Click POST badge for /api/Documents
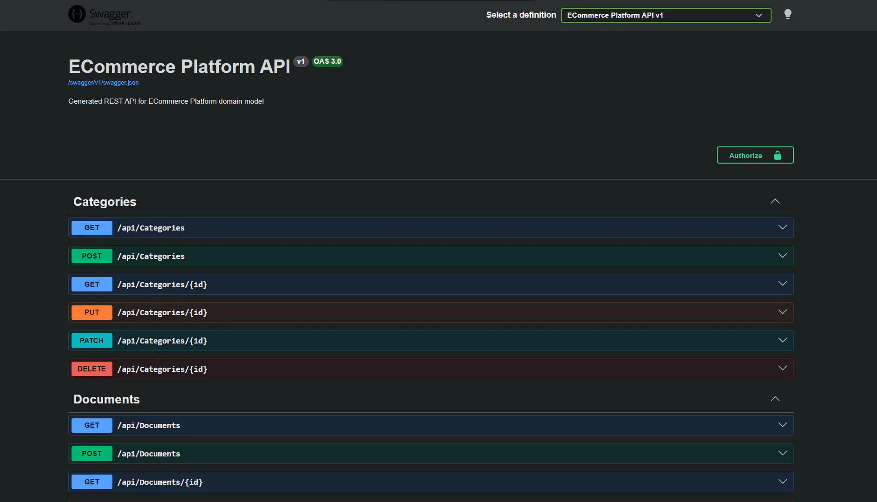The height and width of the screenshot is (502, 877). (92, 454)
